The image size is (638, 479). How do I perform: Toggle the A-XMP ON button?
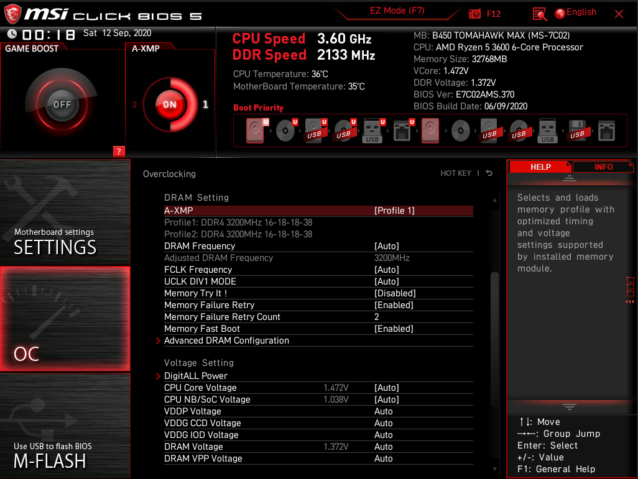pyautogui.click(x=170, y=104)
